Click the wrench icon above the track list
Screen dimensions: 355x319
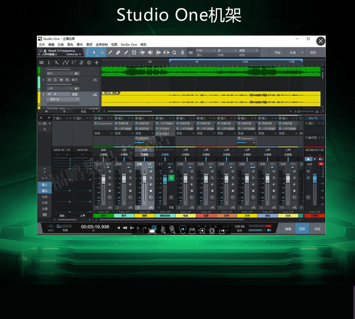tap(57, 62)
